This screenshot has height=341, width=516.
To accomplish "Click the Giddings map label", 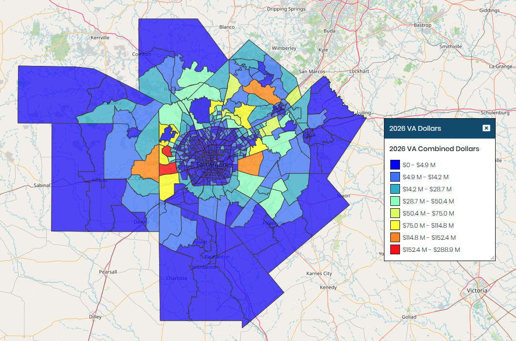I will (489, 11).
